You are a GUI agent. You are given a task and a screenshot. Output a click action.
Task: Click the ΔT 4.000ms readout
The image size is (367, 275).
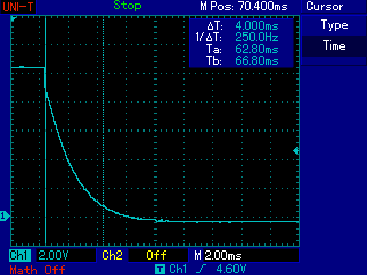tap(256, 25)
